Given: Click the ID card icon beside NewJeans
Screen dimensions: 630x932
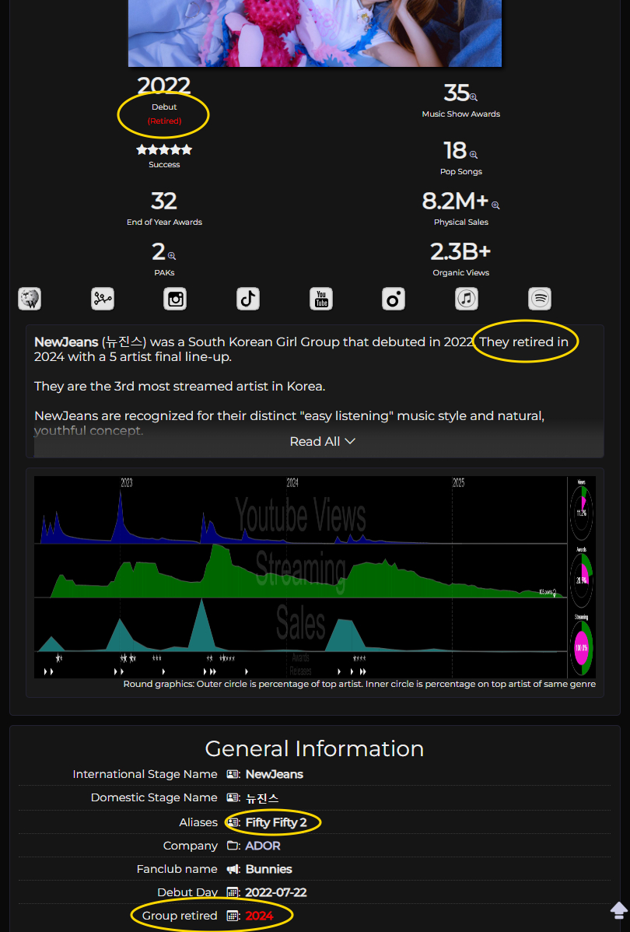Looking at the screenshot, I should [233, 774].
